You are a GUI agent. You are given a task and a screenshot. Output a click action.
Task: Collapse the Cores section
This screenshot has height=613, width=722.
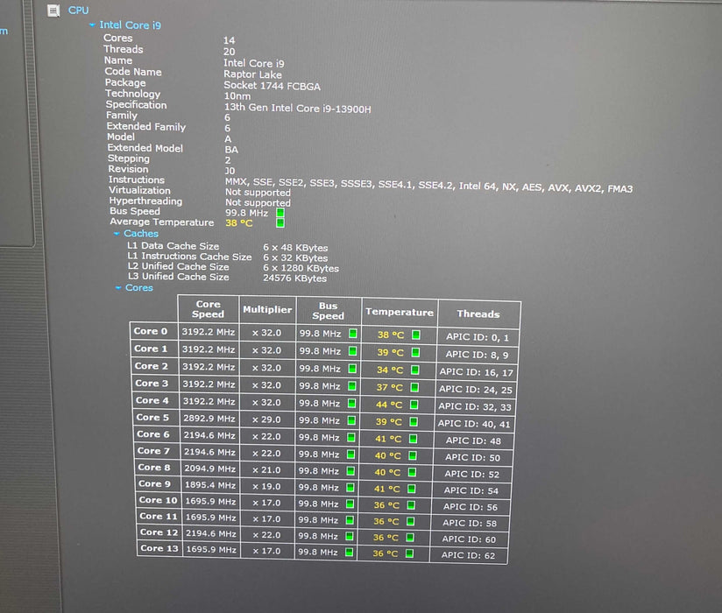118,287
